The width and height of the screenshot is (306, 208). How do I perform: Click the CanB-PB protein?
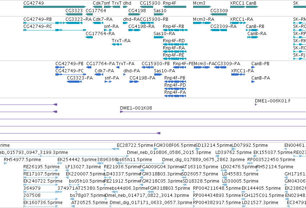[253, 67]
